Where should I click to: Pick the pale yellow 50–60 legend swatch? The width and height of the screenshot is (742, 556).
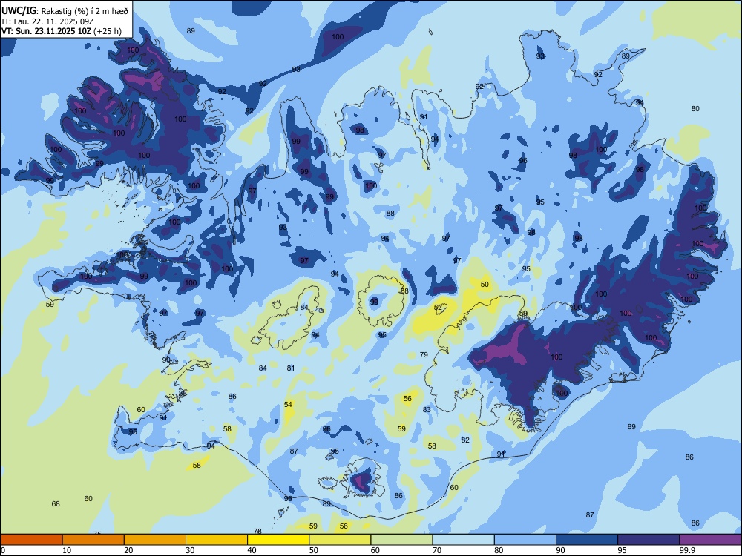click(340, 540)
